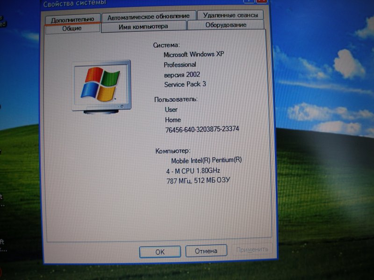This screenshot has height=280, width=374.
Task: Select the Удаленные сеансы tab
Action: pos(230,15)
